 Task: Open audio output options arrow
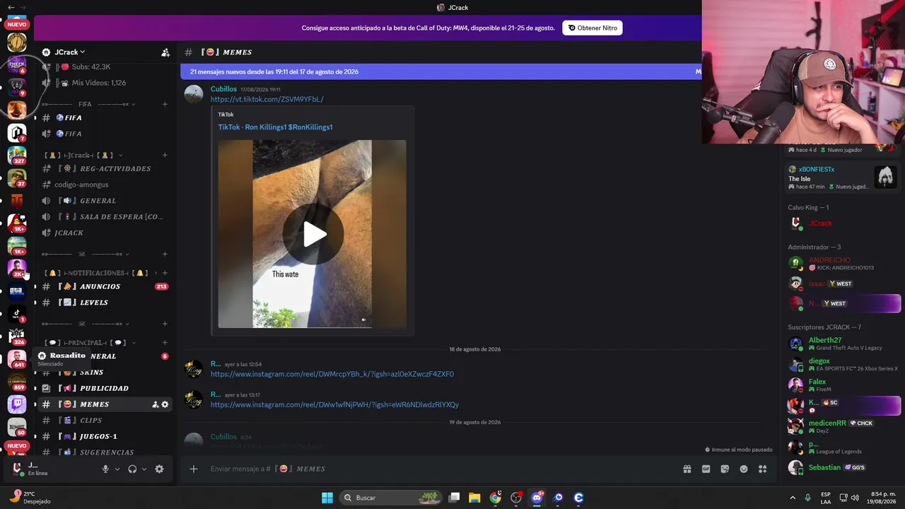point(144,469)
